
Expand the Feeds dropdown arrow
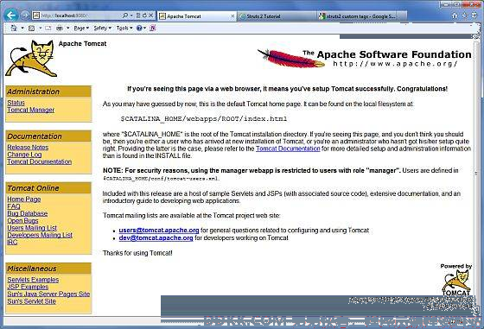40,28
